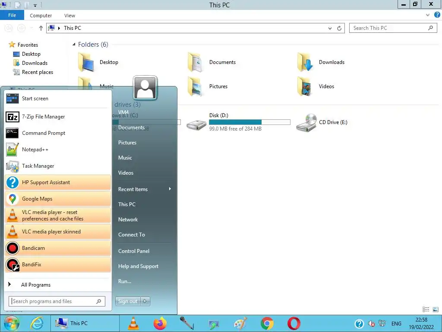Select Run... in Start menu

[x=125, y=281]
